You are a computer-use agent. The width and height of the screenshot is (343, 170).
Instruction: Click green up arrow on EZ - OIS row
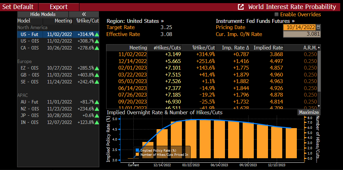point(97,68)
